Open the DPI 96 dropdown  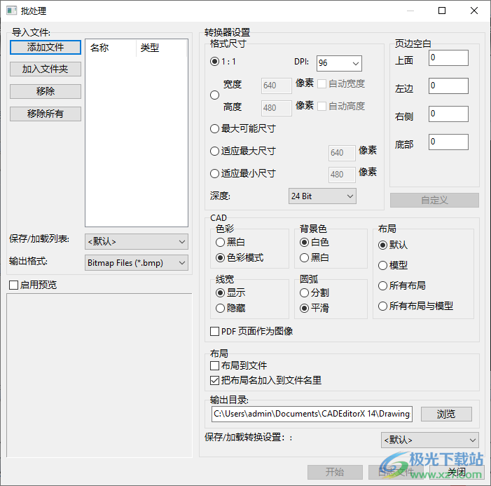coord(339,63)
